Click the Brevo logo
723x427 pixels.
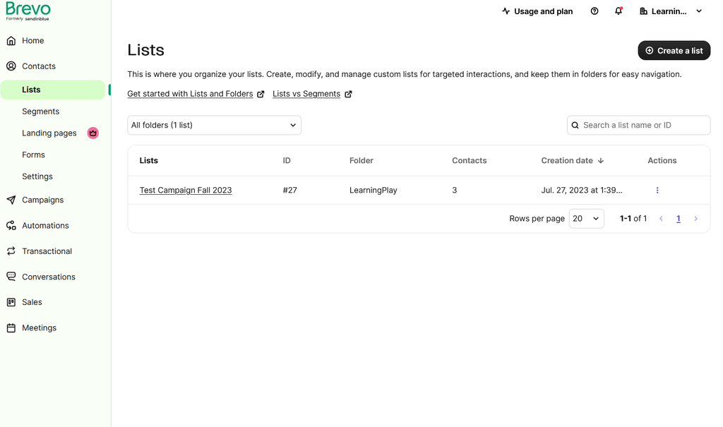tap(28, 11)
